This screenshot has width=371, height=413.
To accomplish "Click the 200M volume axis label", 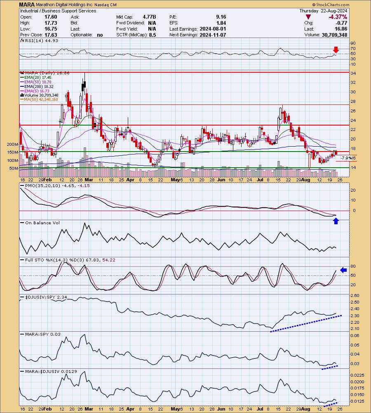I will [x=13, y=144].
